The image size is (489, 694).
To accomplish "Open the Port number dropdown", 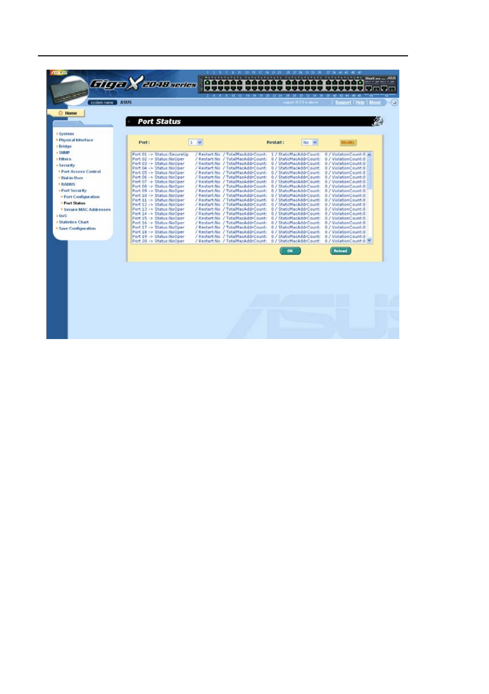I will click(x=196, y=142).
